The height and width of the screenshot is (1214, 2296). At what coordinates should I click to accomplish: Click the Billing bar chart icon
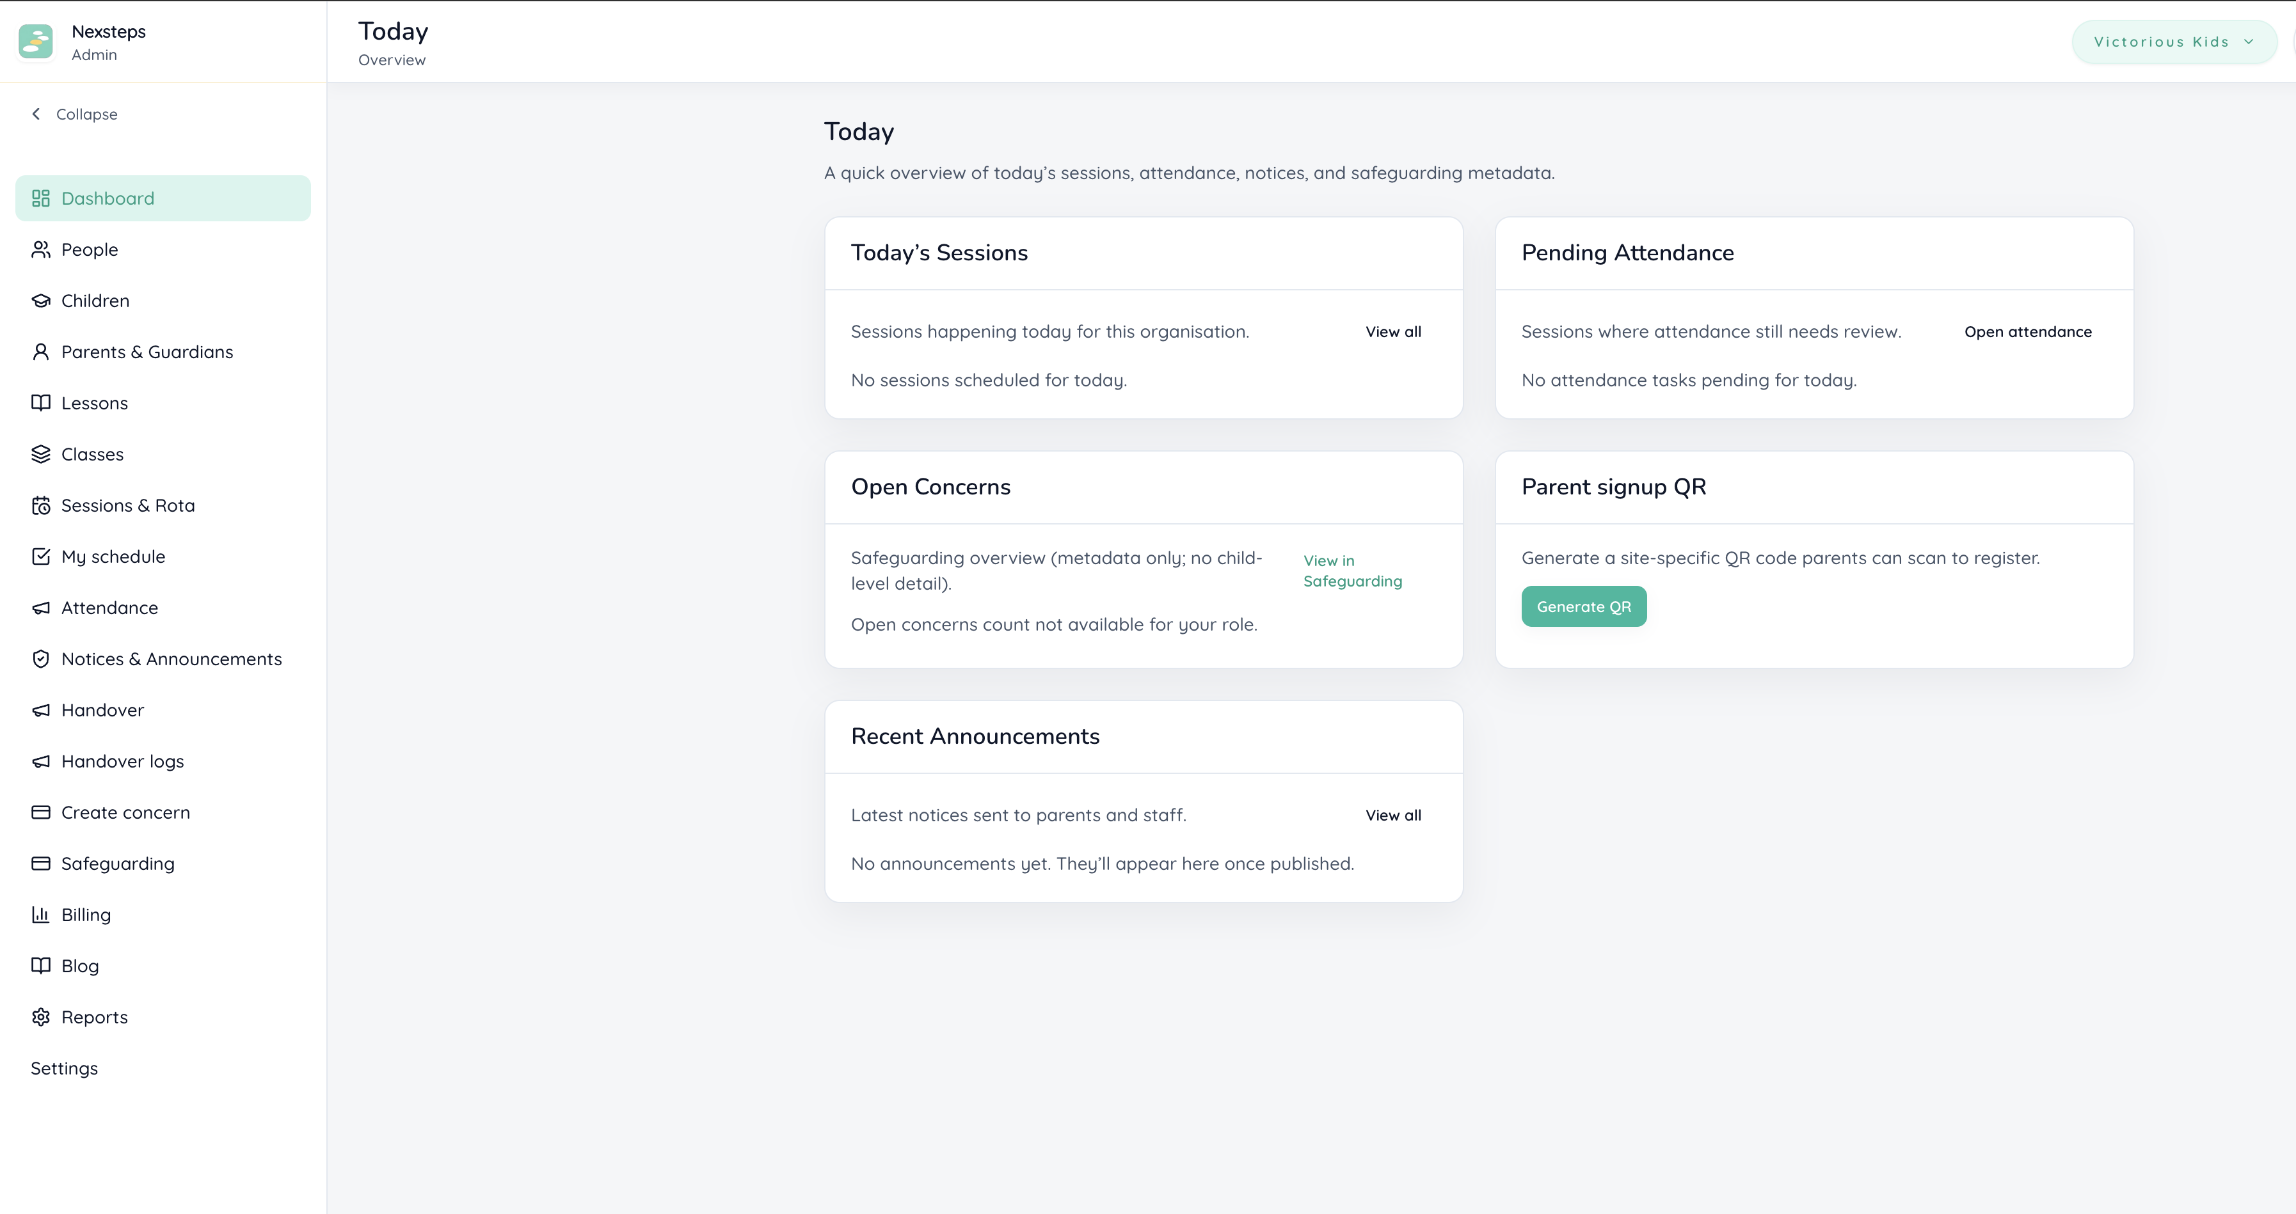tap(41, 915)
